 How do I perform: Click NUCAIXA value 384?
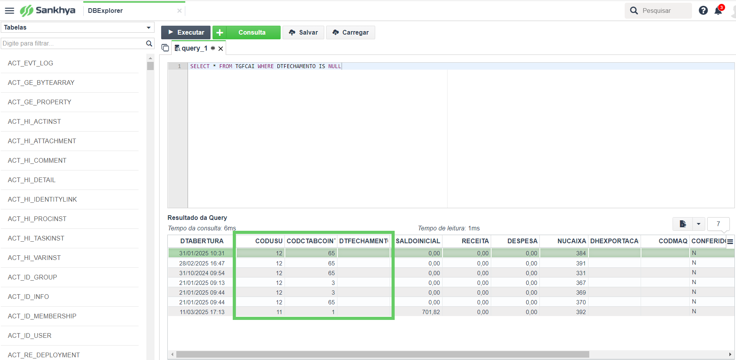(564, 253)
